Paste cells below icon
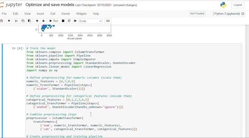Screen dimensions: 249x138 (x=29, y=21)
